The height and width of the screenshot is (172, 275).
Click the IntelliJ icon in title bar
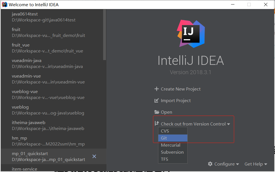pos(5,5)
